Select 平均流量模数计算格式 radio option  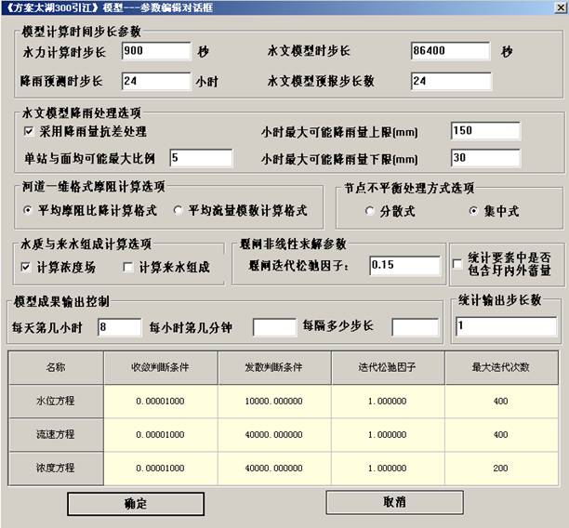(x=179, y=211)
